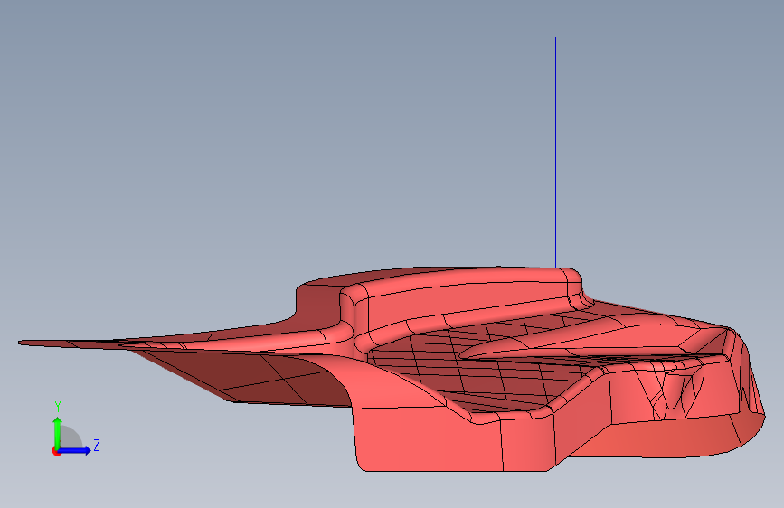
Task: Click the green Y axis arrow on triad
Action: [58, 432]
